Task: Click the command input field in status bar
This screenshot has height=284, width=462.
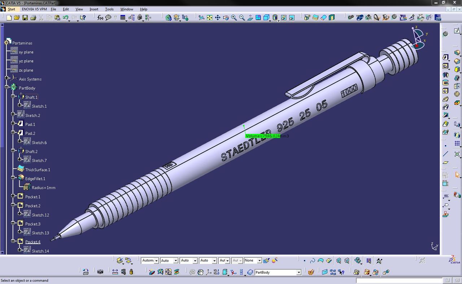Action: point(399,280)
